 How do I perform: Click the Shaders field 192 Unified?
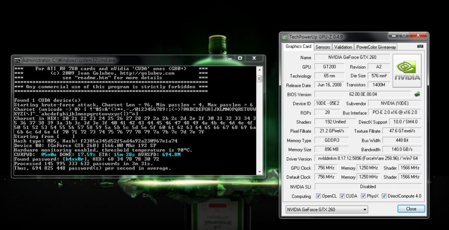(335, 122)
